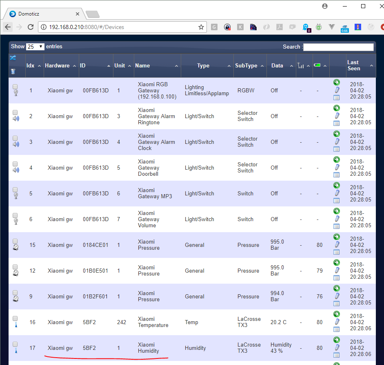Image resolution: width=384 pixels, height=365 pixels.
Task: Open the Chrome profile account icon
Action: click(x=325, y=7)
